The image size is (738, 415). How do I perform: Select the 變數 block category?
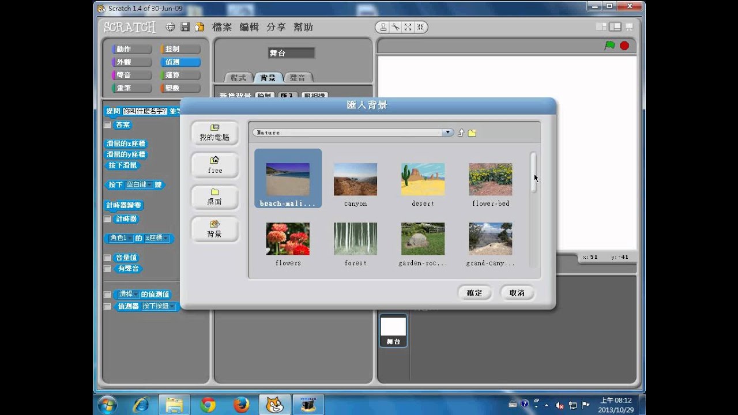coord(180,88)
